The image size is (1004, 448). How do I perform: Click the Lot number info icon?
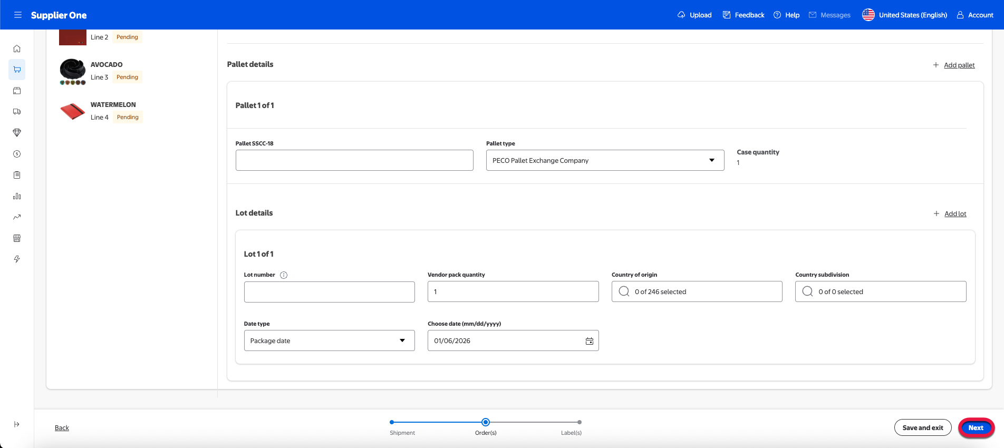(x=284, y=275)
